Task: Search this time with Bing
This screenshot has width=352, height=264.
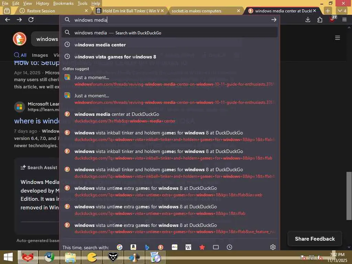Action: (x=147, y=247)
